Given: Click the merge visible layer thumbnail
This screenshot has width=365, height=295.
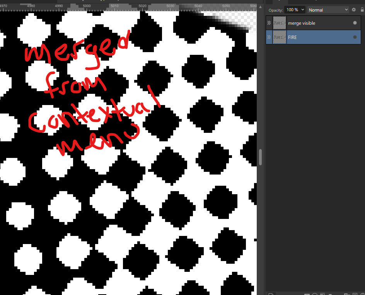Looking at the screenshot, I should (279, 23).
